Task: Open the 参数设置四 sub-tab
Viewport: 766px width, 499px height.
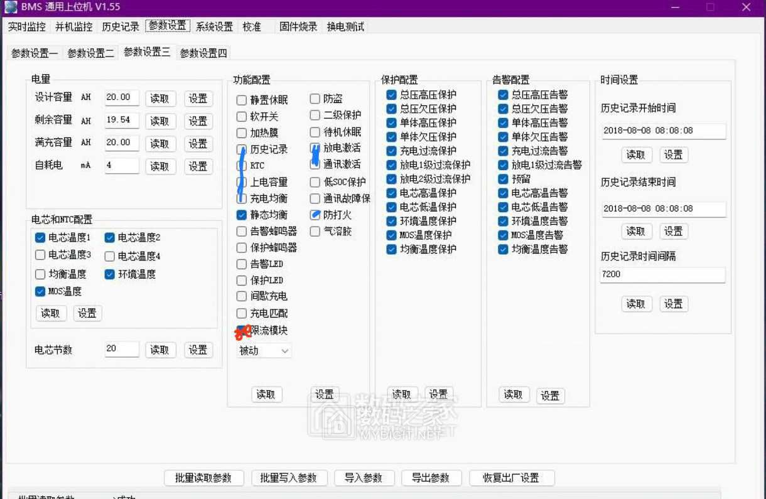Action: tap(203, 53)
